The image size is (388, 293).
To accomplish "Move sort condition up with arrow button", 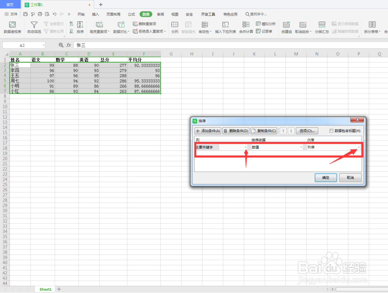I will pos(283,131).
